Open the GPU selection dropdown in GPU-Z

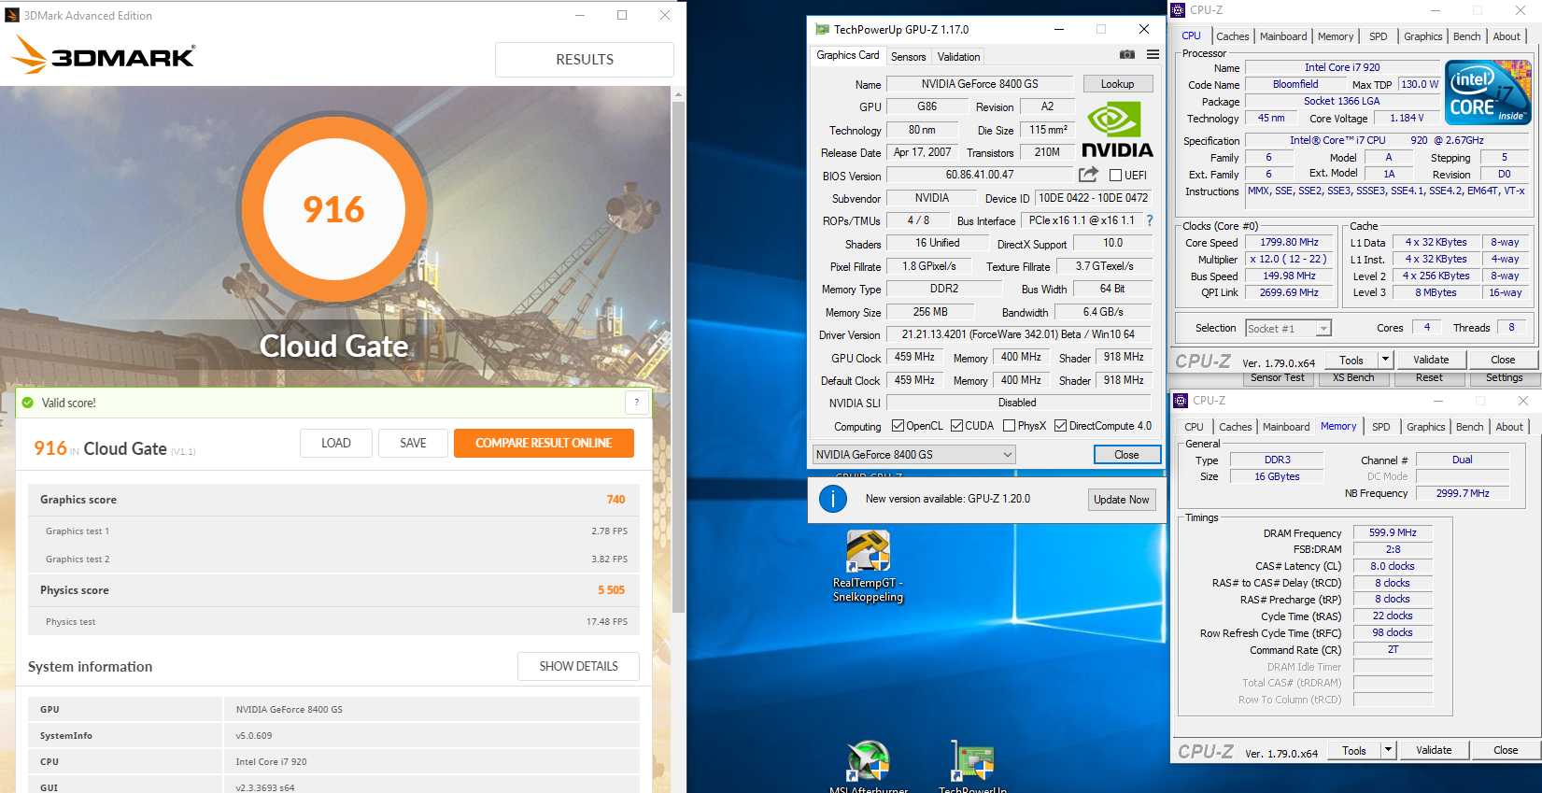(x=913, y=455)
